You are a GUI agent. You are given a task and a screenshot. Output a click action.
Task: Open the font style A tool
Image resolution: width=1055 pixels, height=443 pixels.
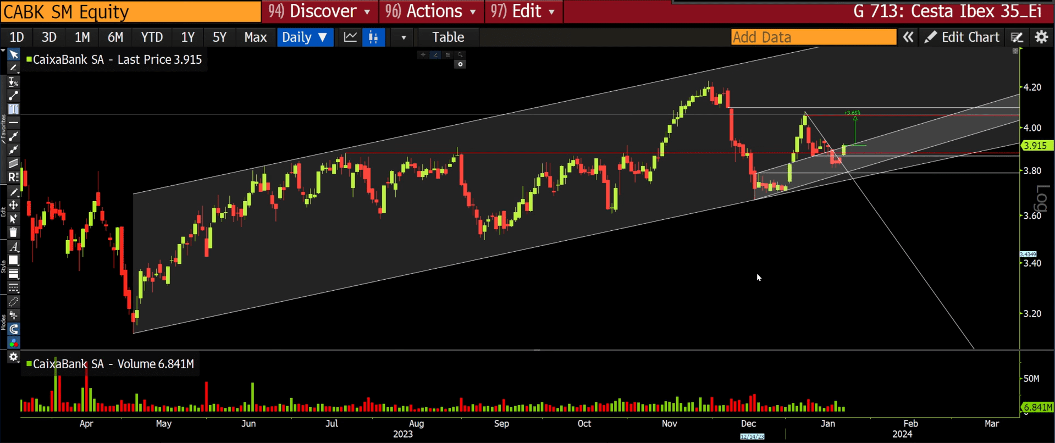14,247
